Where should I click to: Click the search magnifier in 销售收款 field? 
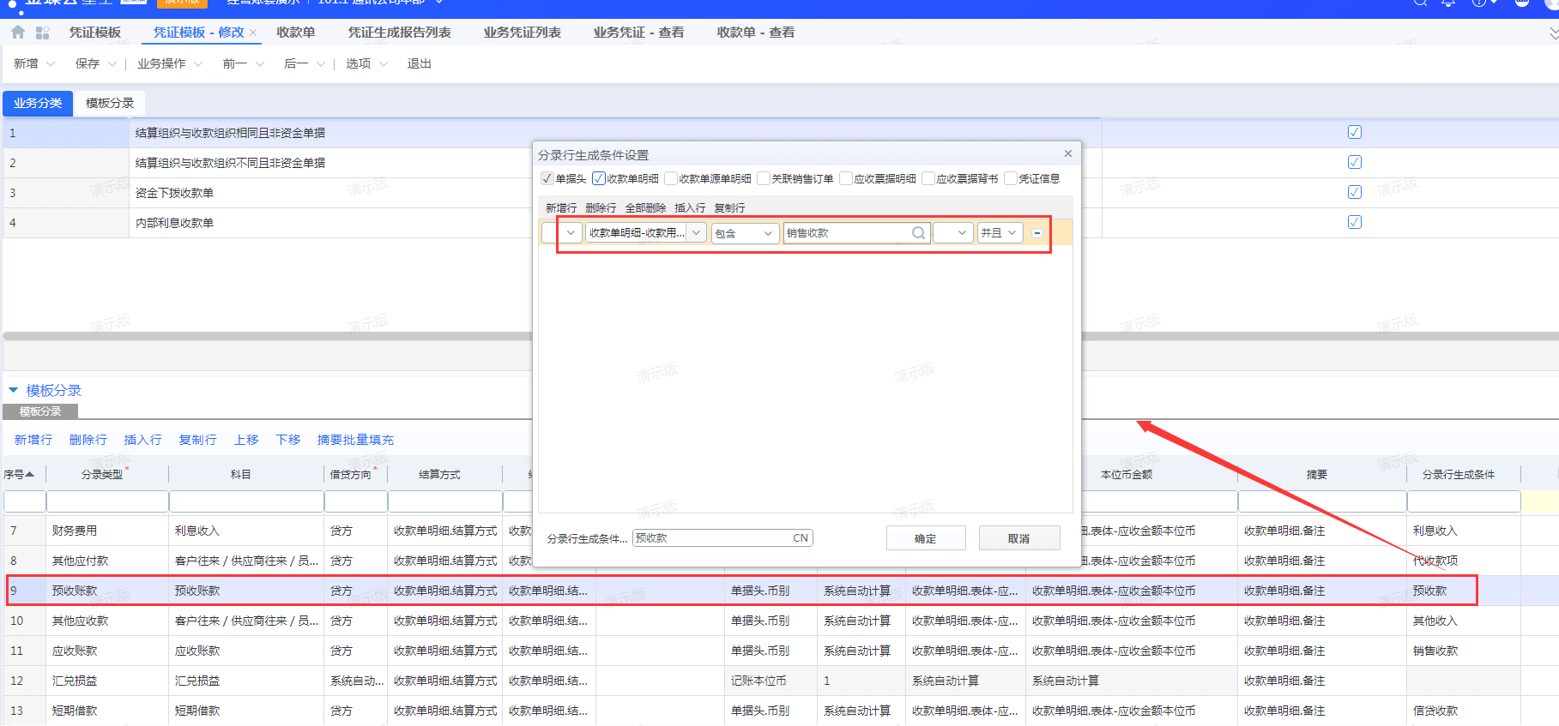918,233
